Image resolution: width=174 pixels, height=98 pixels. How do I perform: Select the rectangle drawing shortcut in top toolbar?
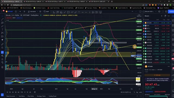coord(68,12)
